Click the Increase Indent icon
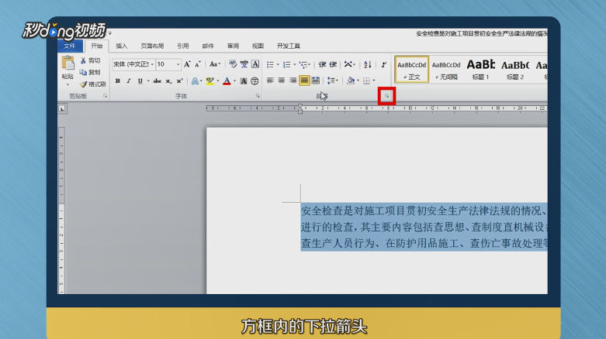Viewport: 606px width, 339px height. pos(333,64)
